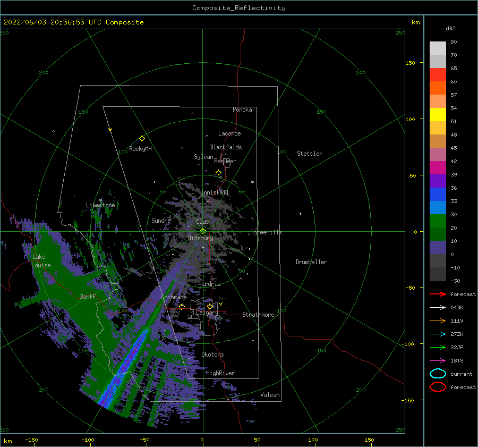Click the white 04DK arrow icon
The height and width of the screenshot is (447, 478).
coord(438,308)
